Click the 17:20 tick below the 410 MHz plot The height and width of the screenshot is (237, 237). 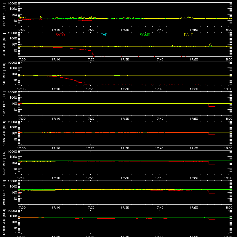(90, 60)
